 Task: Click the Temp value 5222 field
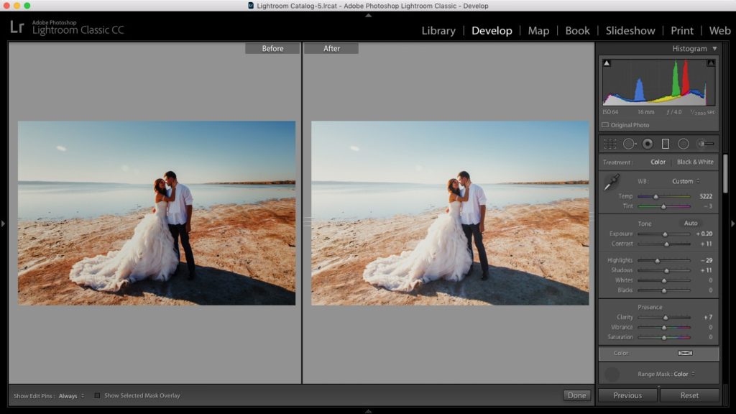(706, 196)
